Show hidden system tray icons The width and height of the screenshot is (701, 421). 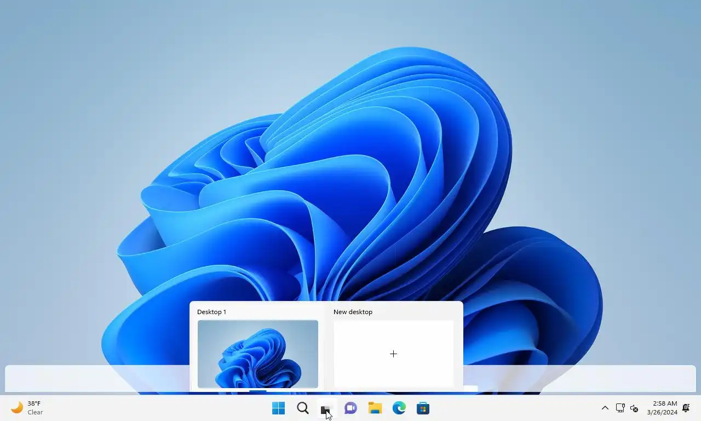tap(605, 408)
